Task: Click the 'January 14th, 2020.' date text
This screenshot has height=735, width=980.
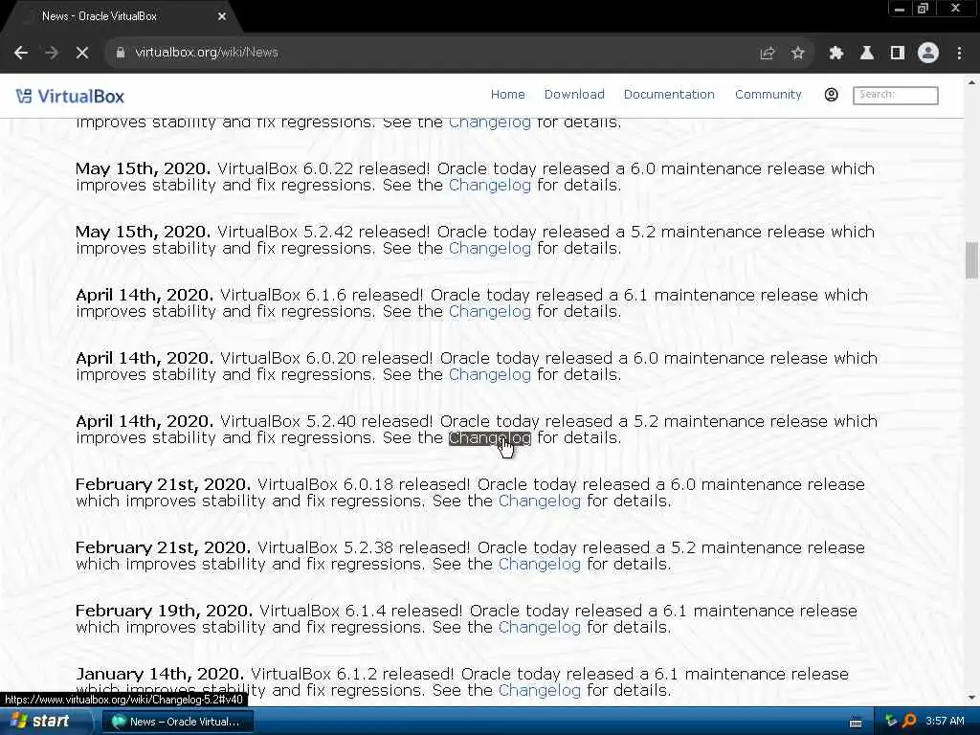Action: (160, 675)
